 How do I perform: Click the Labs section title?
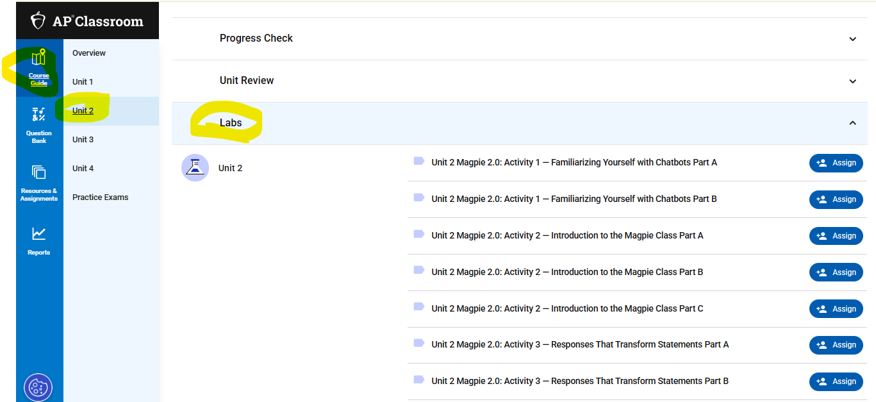231,122
